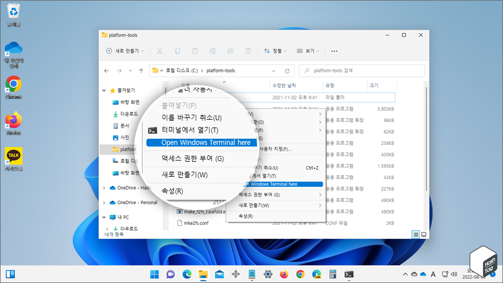Open Windows Terminal icon on the taskbar
The image size is (503, 283).
[349, 275]
